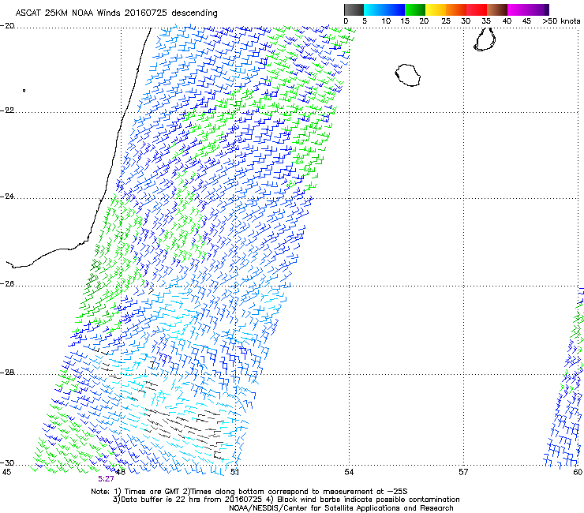The height and width of the screenshot is (513, 584).
Task: Click the word descending in the title
Action: pyautogui.click(x=194, y=13)
